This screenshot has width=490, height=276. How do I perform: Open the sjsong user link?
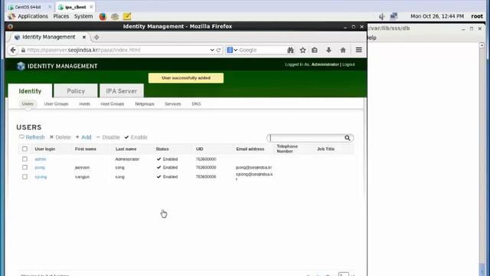click(41, 177)
